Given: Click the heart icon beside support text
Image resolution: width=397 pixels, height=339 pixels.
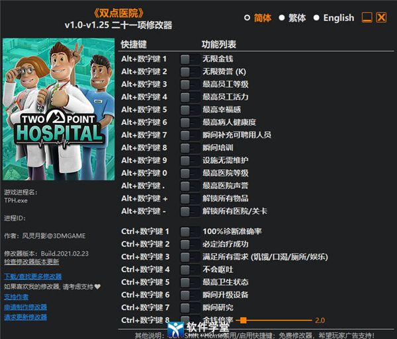Looking at the screenshot, I should (x=97, y=287).
